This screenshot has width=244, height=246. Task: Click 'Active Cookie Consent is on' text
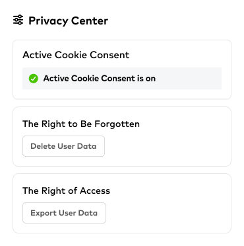coord(100,79)
